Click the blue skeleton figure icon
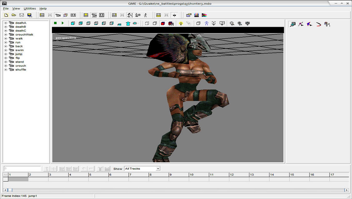352x199 pixels. (206, 23)
